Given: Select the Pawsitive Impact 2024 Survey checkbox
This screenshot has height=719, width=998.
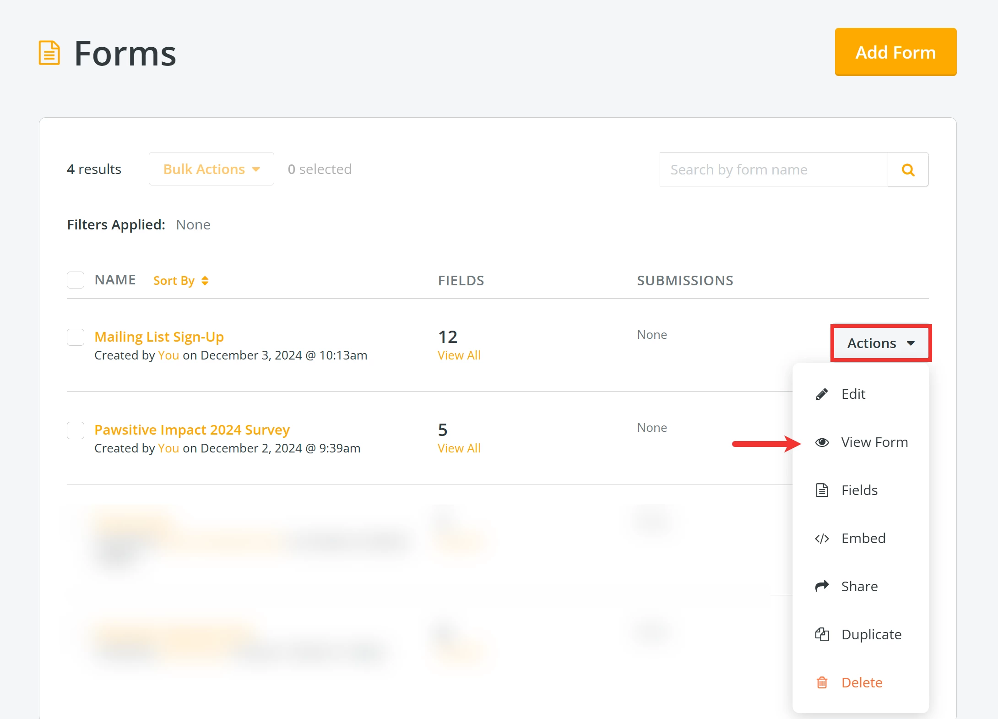Looking at the screenshot, I should tap(76, 430).
